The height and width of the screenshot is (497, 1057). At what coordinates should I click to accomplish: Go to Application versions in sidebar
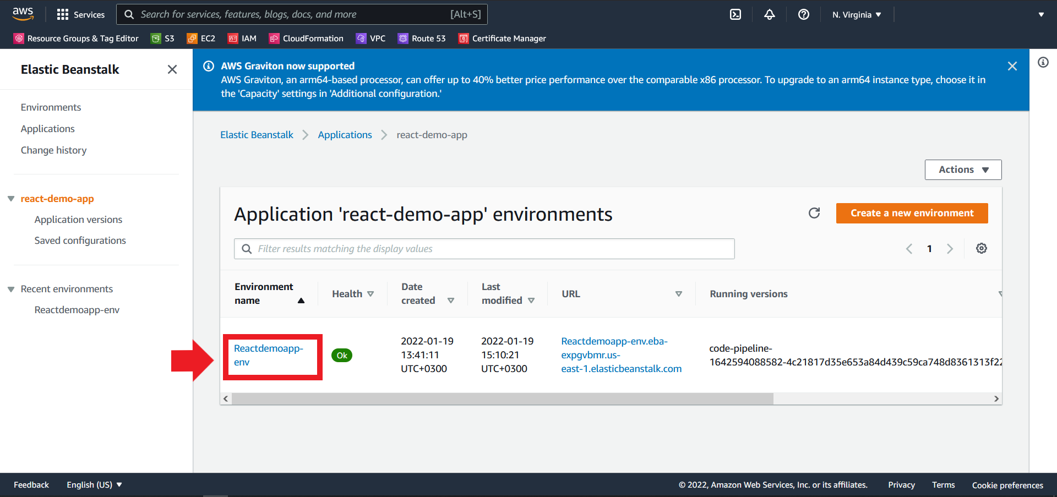[78, 219]
